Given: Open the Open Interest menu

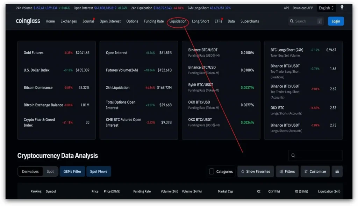Looking at the screenshot, I should (x=110, y=21).
